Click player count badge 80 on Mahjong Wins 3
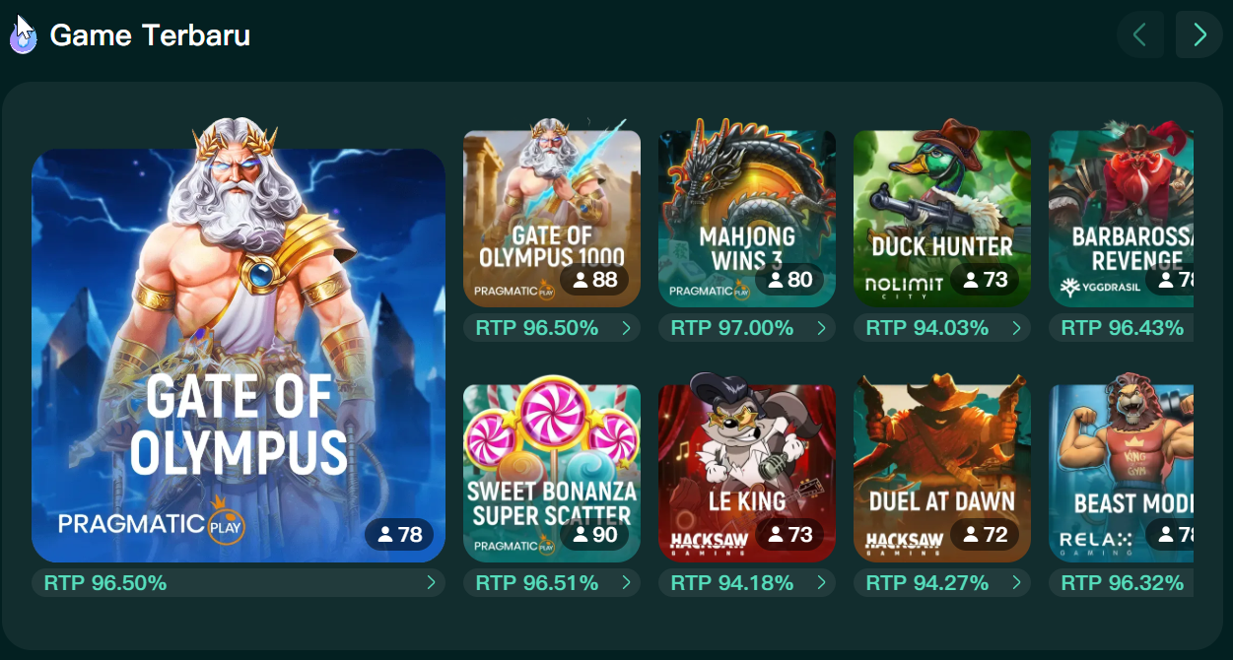Viewport: 1233px width, 660px height. 789,280
